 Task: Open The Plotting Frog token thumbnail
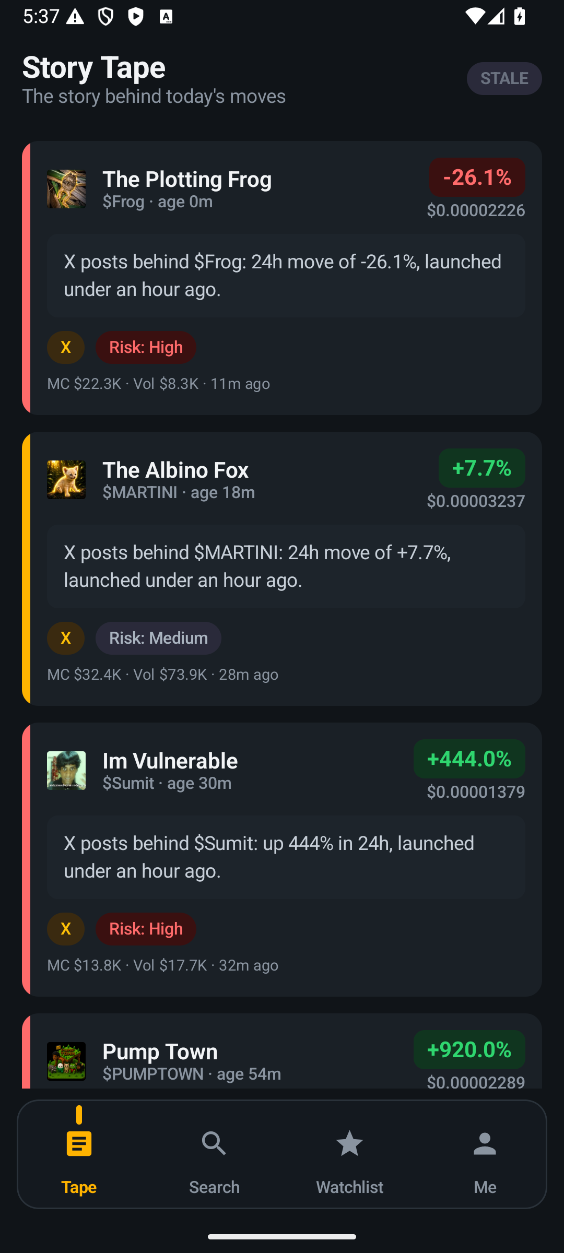tap(66, 189)
